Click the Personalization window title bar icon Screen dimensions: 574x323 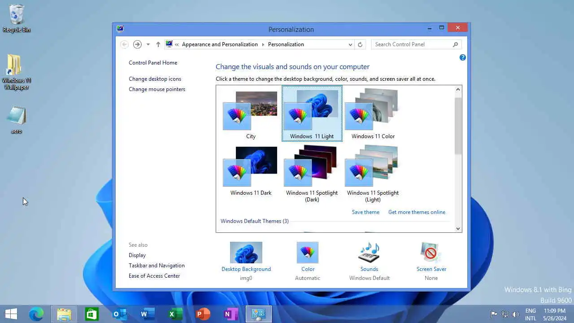click(x=120, y=29)
